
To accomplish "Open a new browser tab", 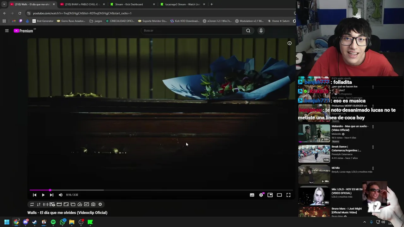I will tap(211, 4).
